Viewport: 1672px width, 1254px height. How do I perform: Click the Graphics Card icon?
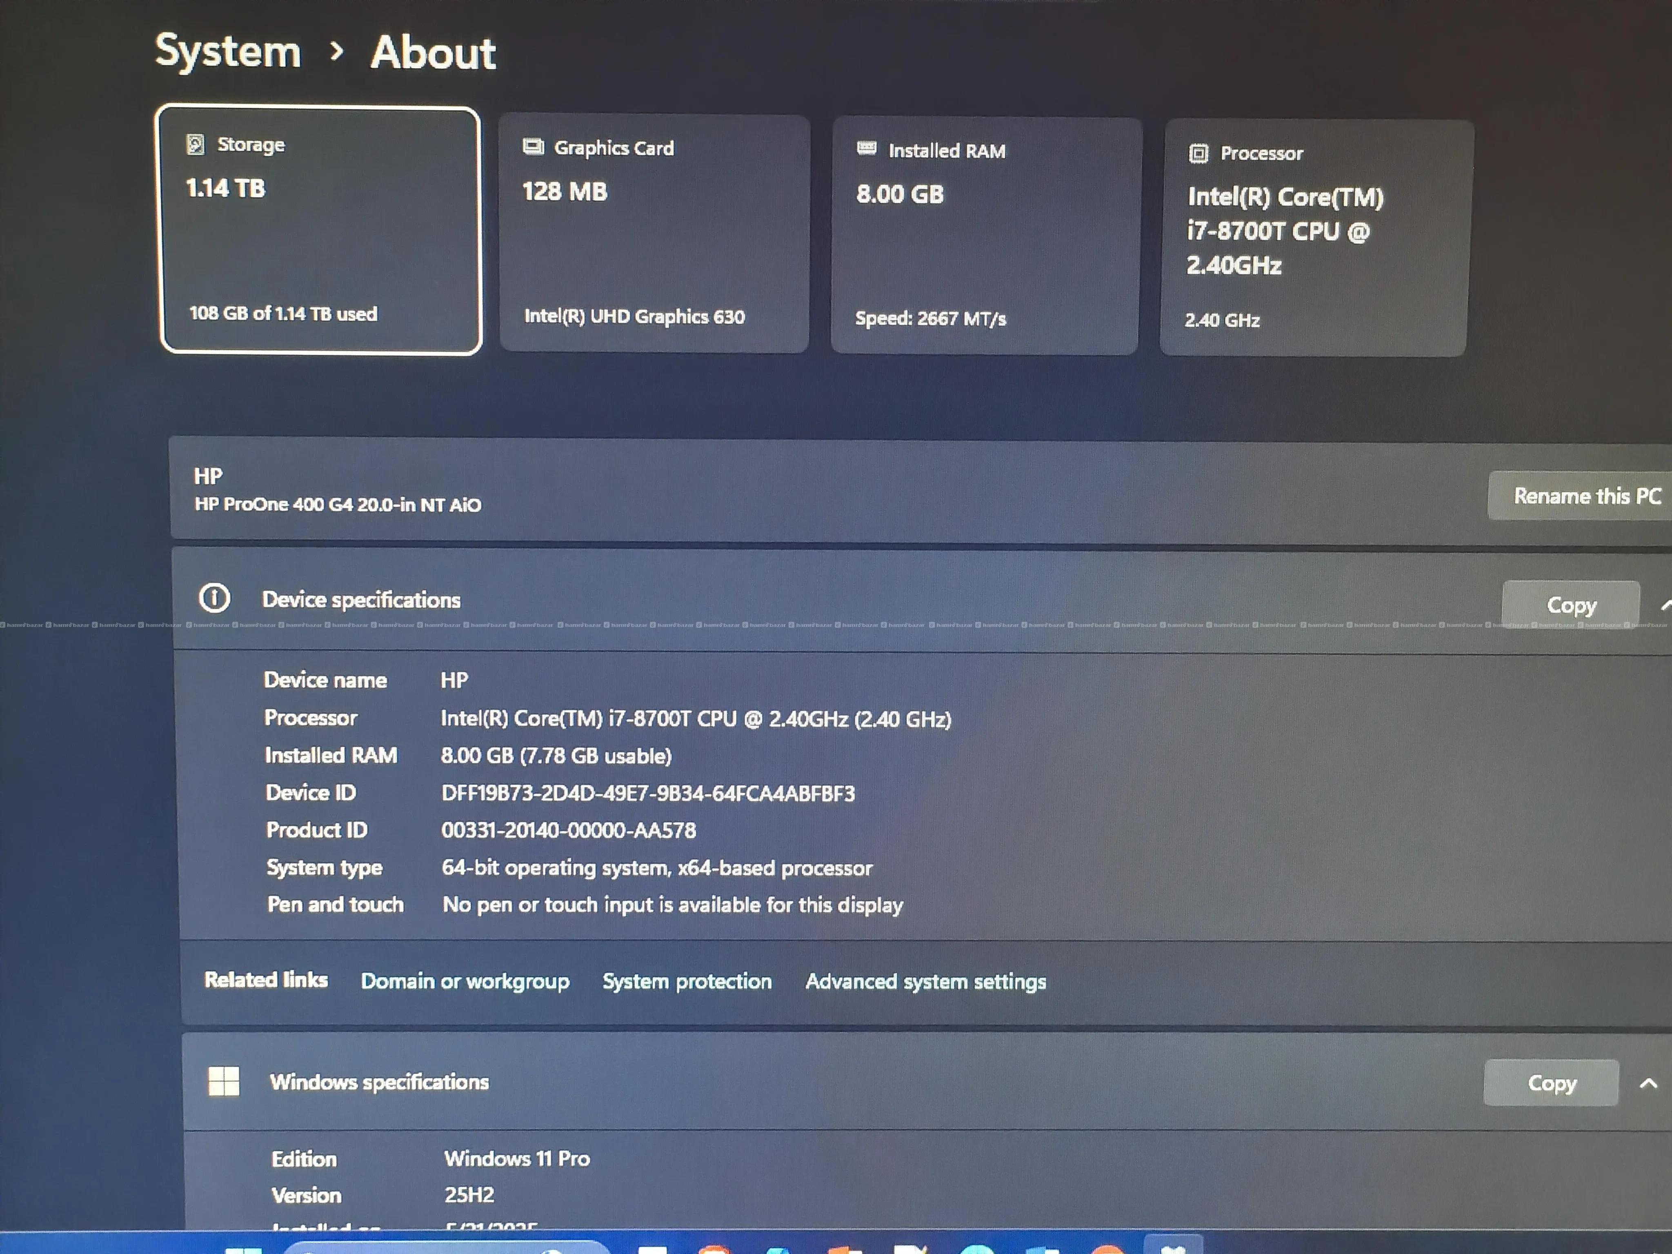pyautogui.click(x=533, y=147)
